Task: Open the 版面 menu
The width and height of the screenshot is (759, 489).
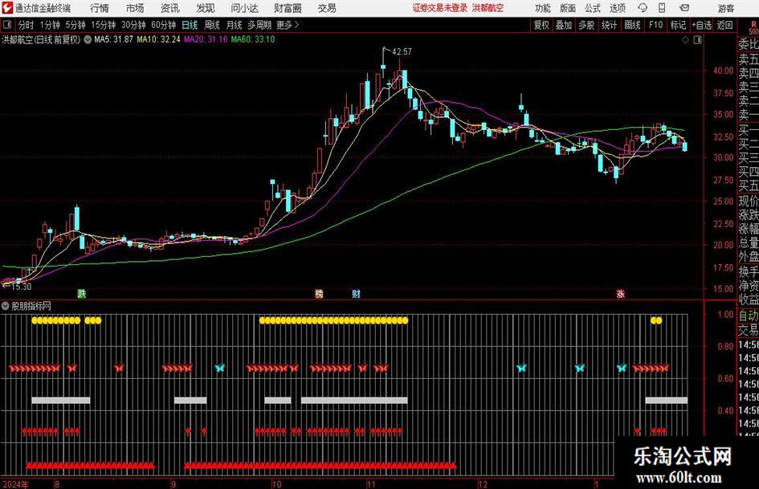Action: click(568, 8)
